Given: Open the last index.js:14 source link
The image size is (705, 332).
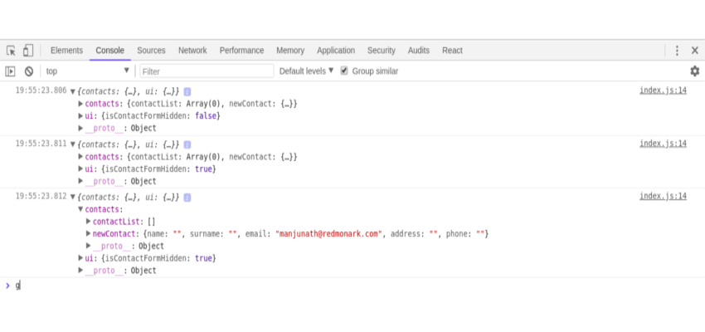Looking at the screenshot, I should (663, 197).
